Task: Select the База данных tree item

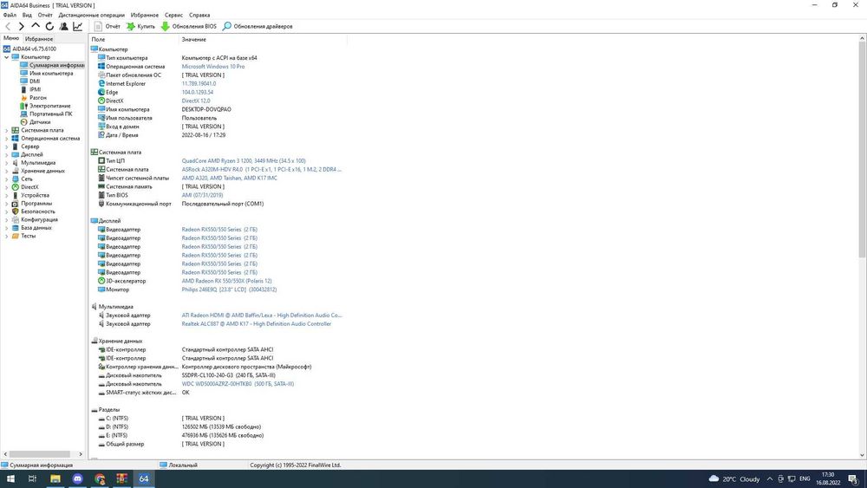Action: coord(36,228)
